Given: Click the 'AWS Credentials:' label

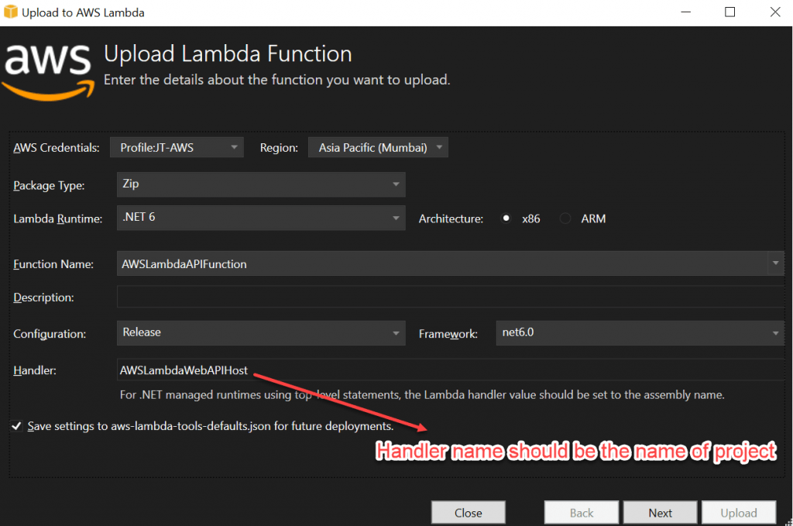Looking at the screenshot, I should [56, 148].
